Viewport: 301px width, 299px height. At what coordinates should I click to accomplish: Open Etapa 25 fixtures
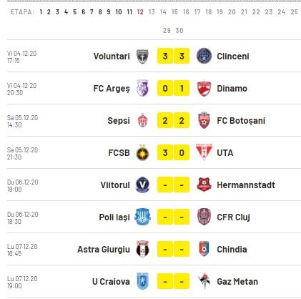(x=295, y=12)
